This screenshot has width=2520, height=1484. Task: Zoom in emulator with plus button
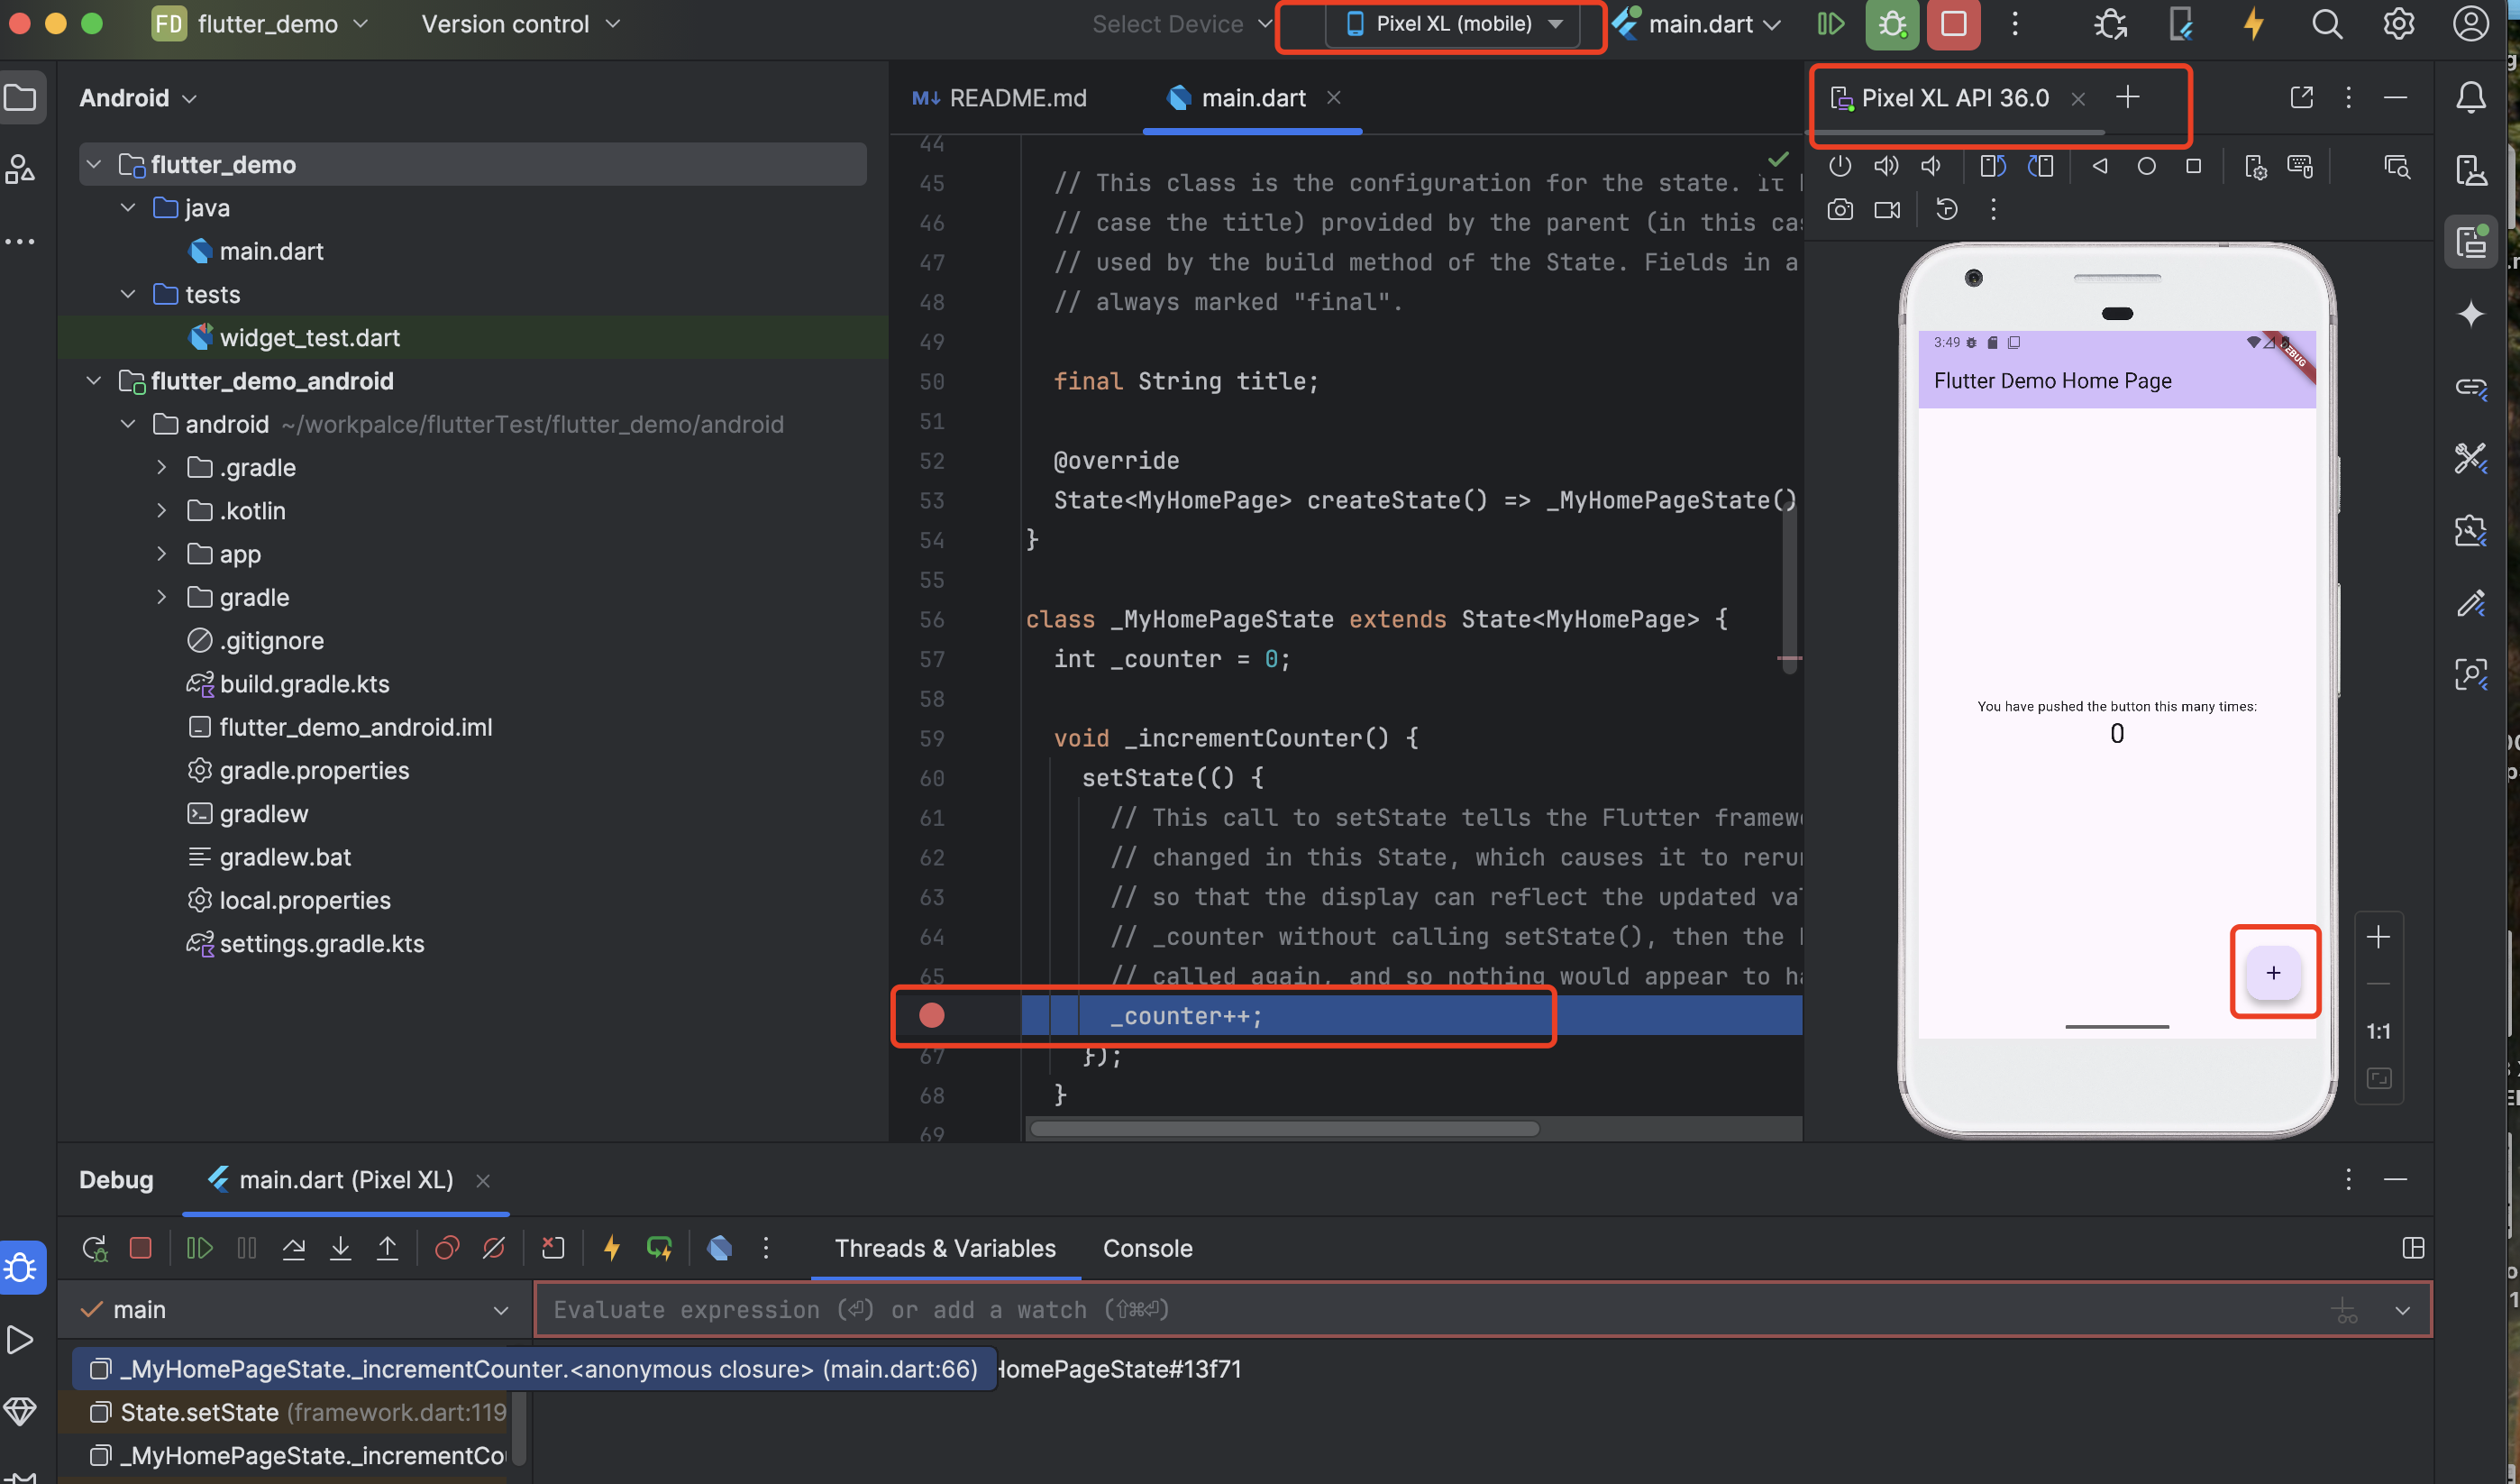tap(2378, 936)
